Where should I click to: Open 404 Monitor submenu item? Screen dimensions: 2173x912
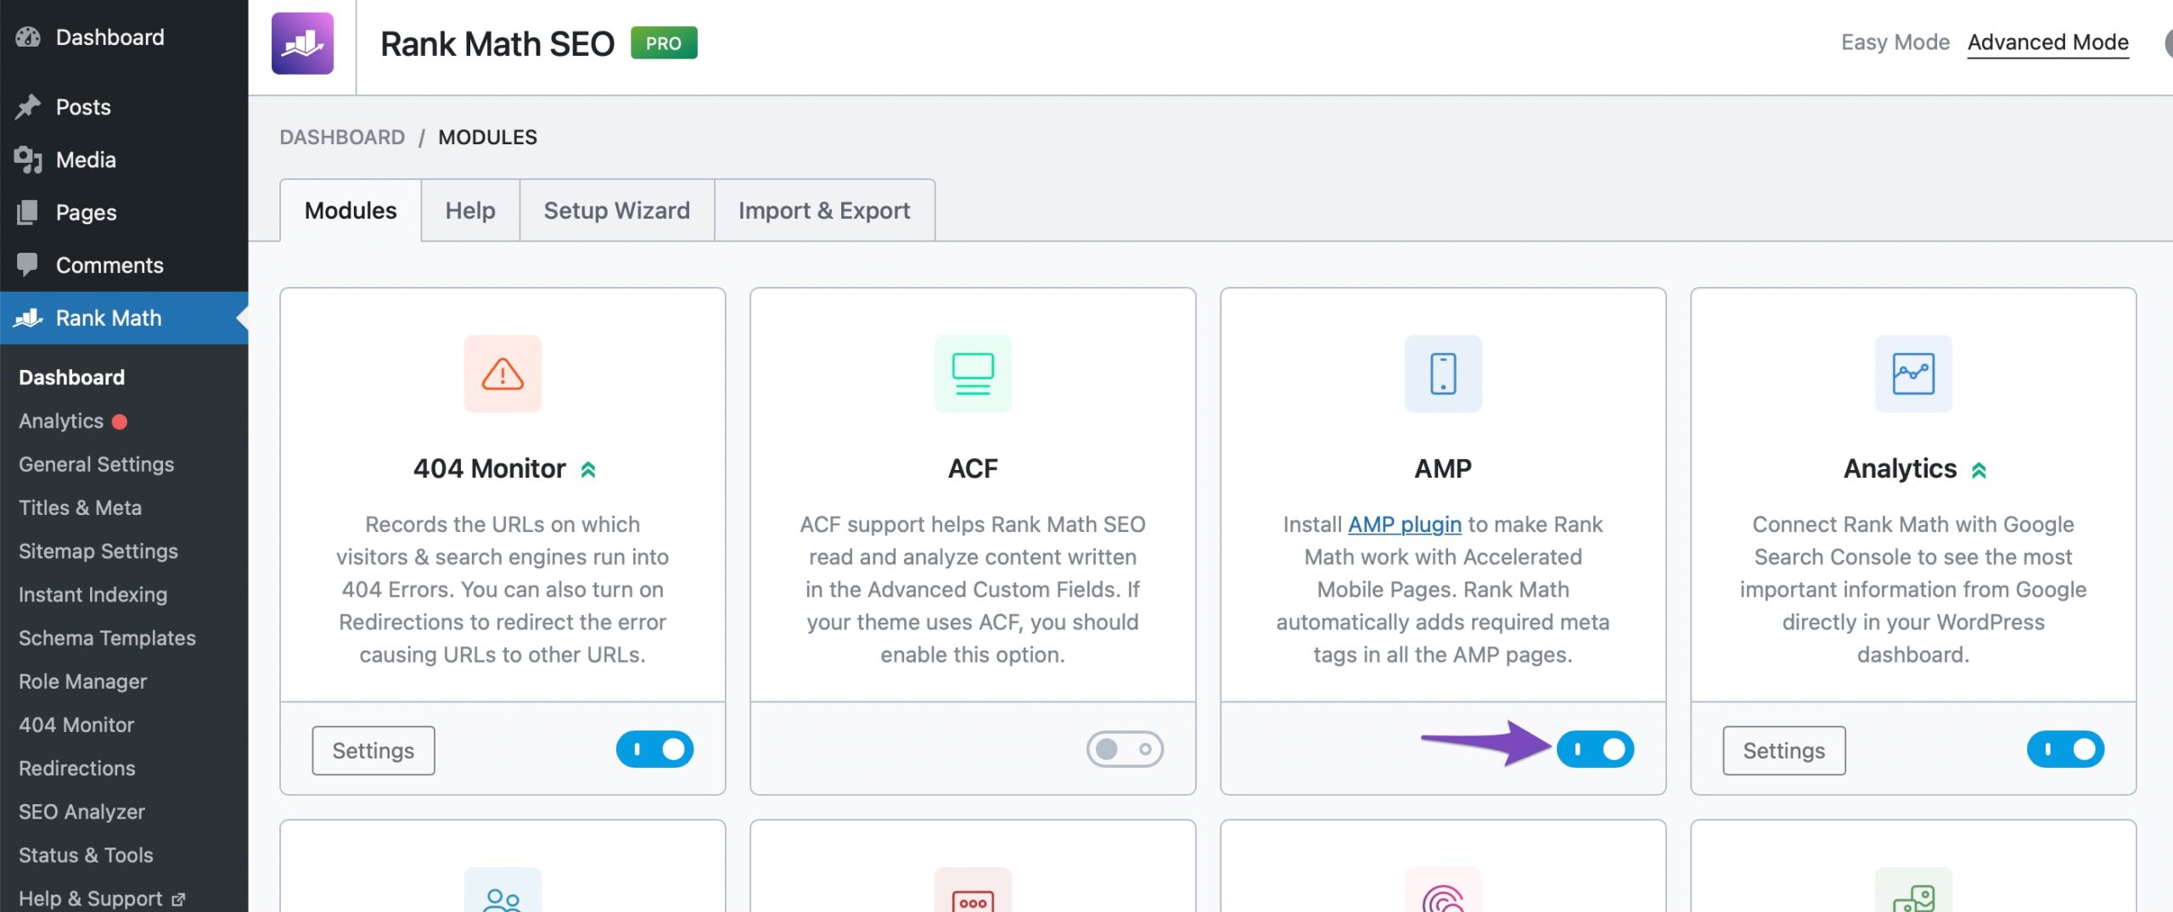pos(76,725)
